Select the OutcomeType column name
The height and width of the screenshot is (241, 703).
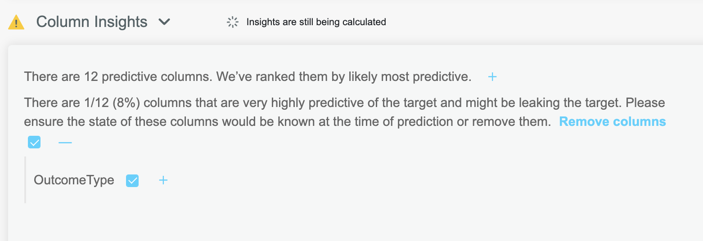click(74, 180)
